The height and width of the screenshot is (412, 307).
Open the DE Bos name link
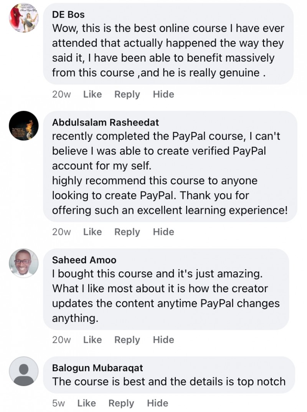coord(68,15)
